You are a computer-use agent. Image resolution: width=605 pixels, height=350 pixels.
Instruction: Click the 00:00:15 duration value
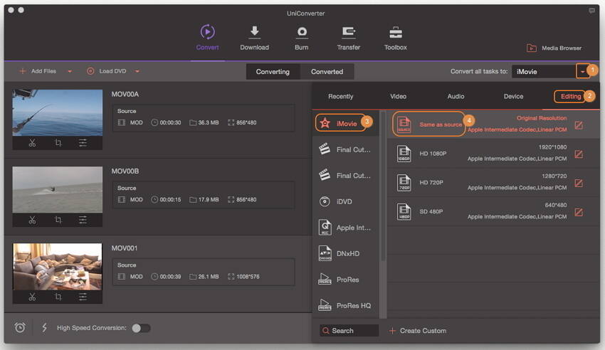coord(170,200)
